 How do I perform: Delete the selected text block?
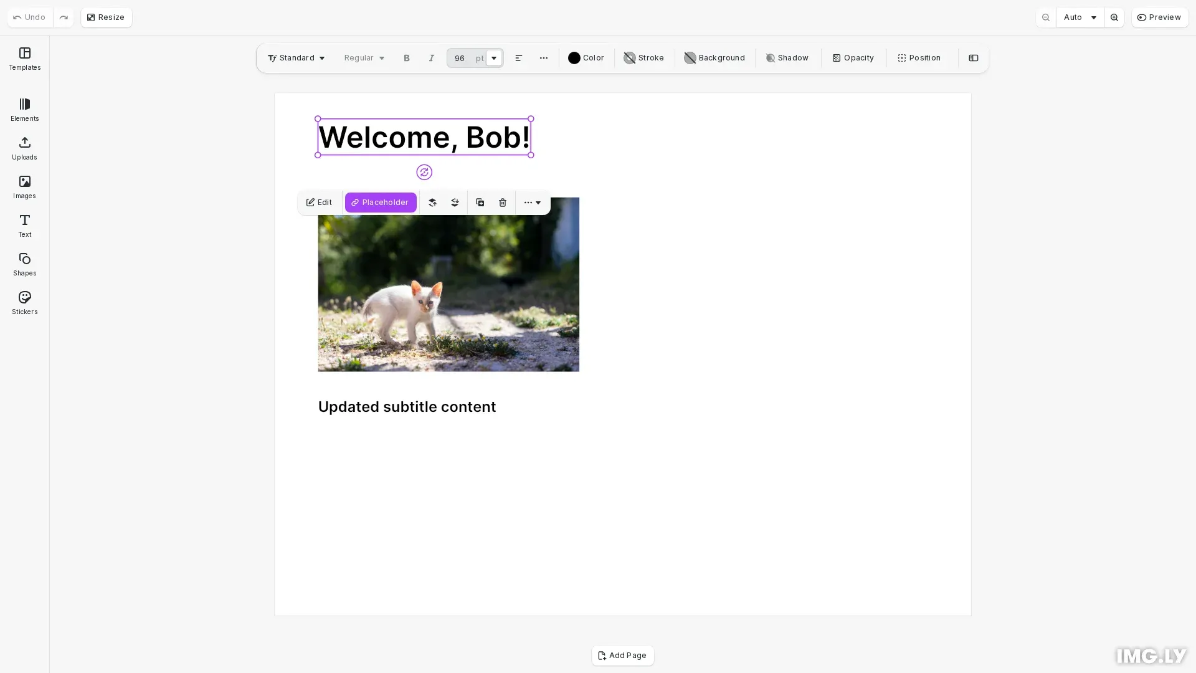click(x=502, y=203)
